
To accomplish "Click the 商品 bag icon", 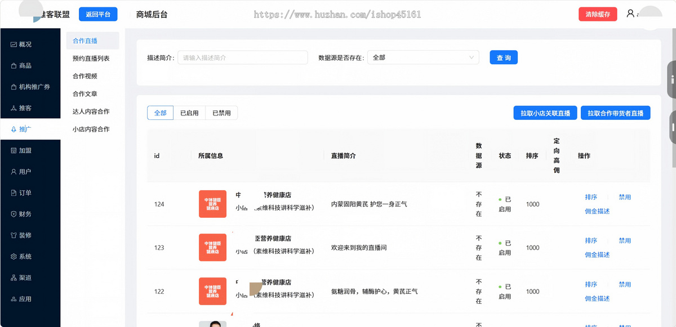I will (x=14, y=66).
